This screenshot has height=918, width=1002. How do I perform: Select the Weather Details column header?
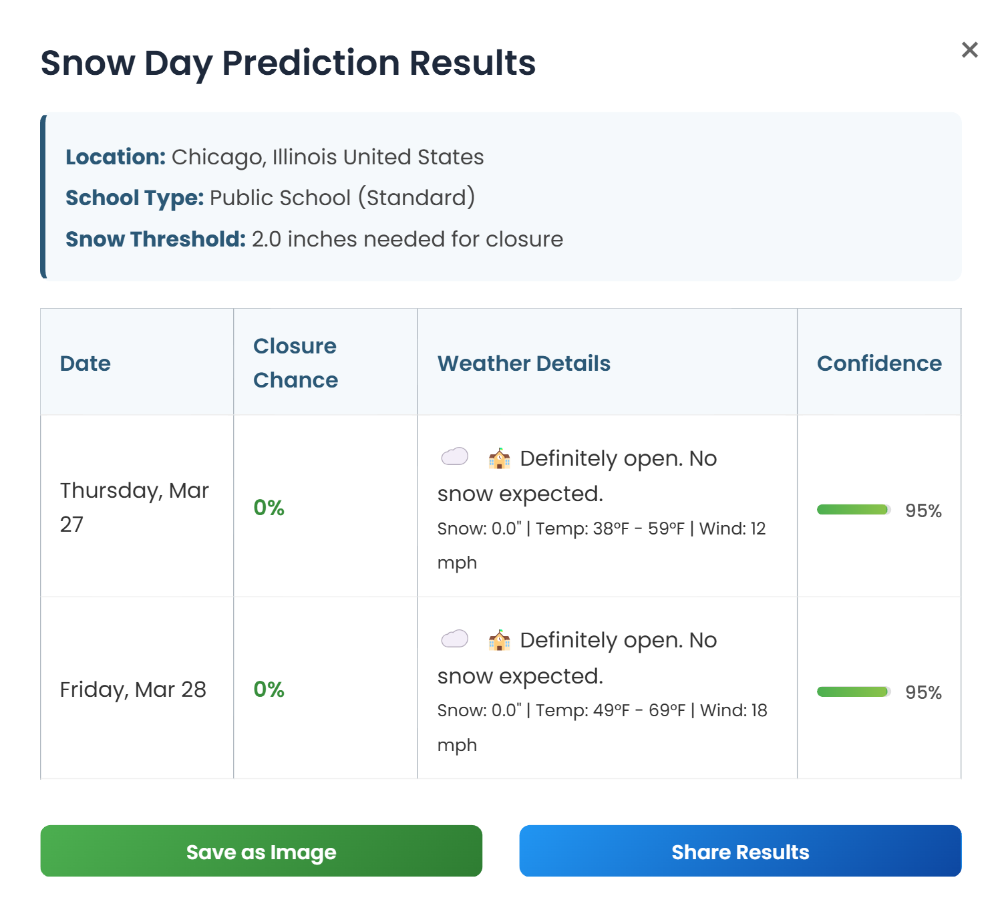pyautogui.click(x=524, y=363)
